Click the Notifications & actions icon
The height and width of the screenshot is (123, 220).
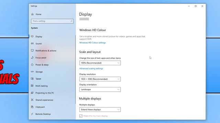point(32,51)
